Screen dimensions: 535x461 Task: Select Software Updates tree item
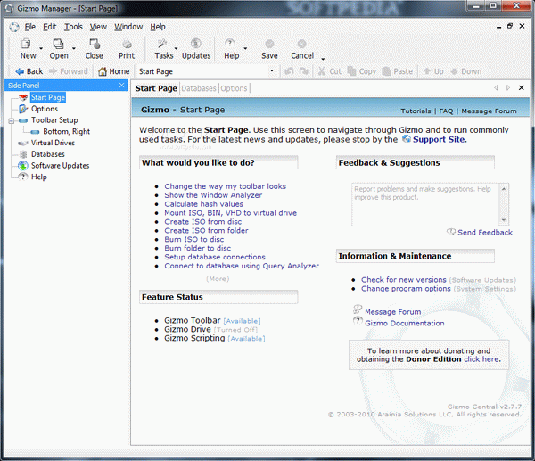[x=60, y=166]
